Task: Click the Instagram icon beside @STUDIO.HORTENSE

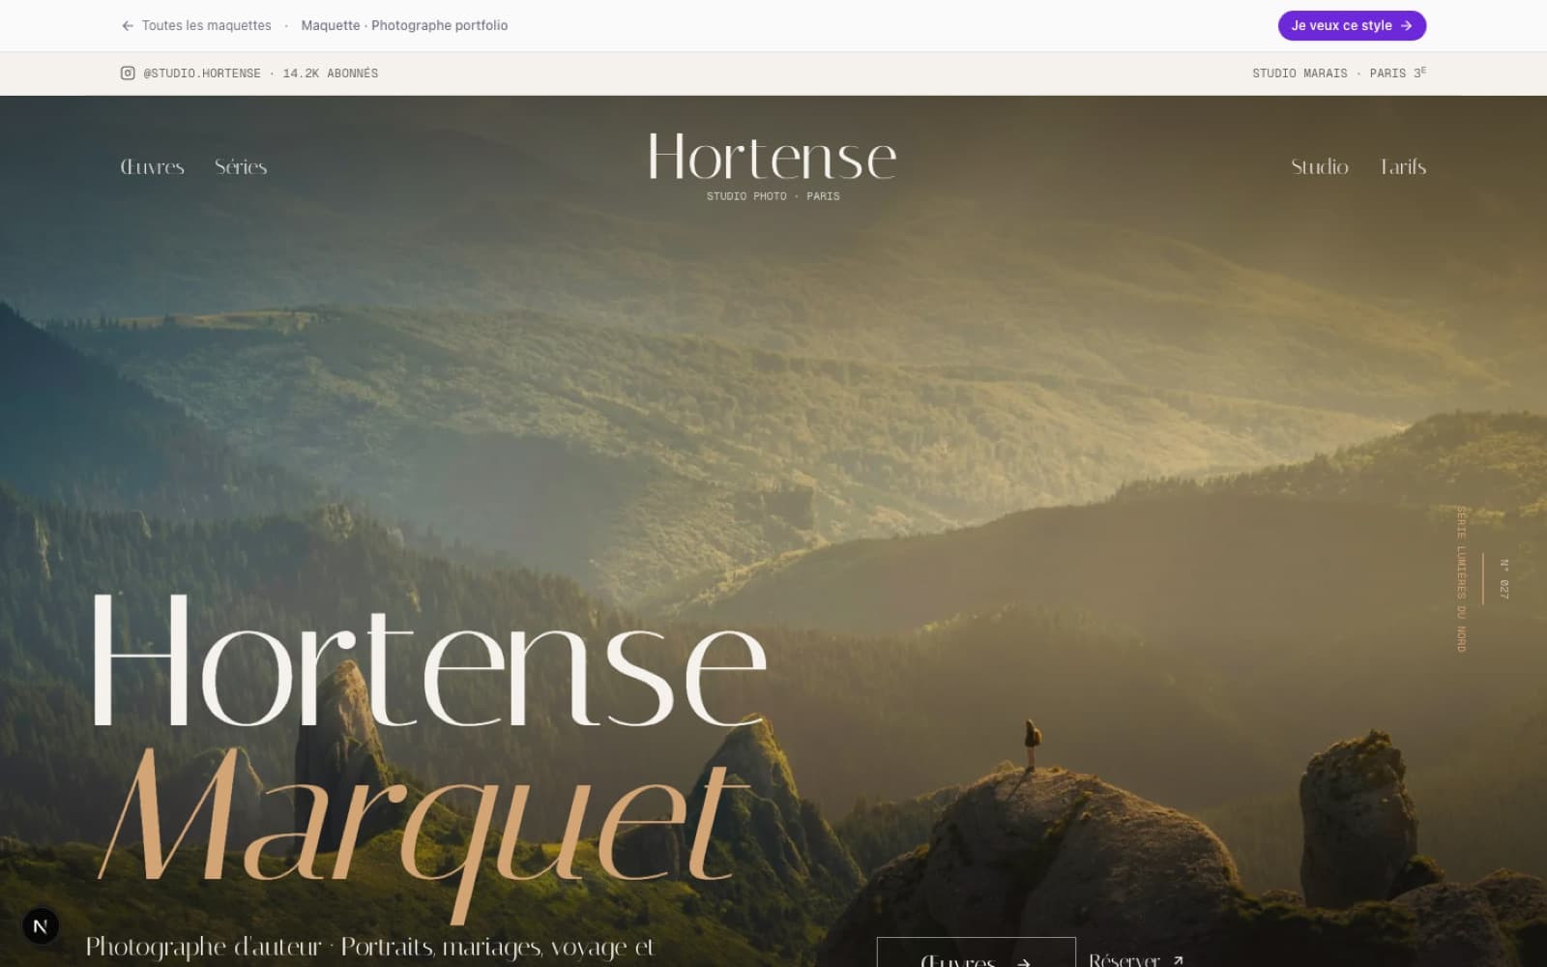Action: 128,73
